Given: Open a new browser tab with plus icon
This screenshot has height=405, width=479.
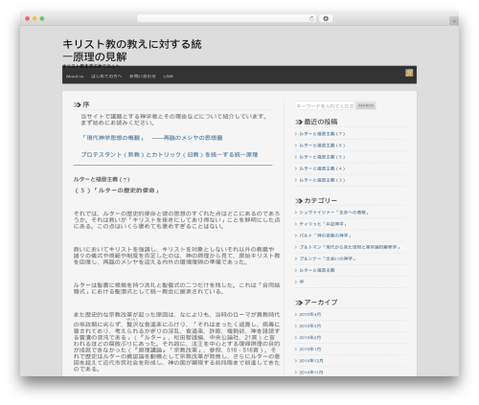Looking at the screenshot, I should point(454,21).
